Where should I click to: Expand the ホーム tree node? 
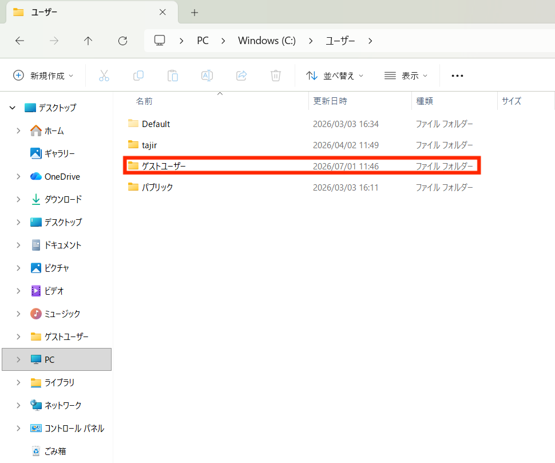click(x=18, y=130)
